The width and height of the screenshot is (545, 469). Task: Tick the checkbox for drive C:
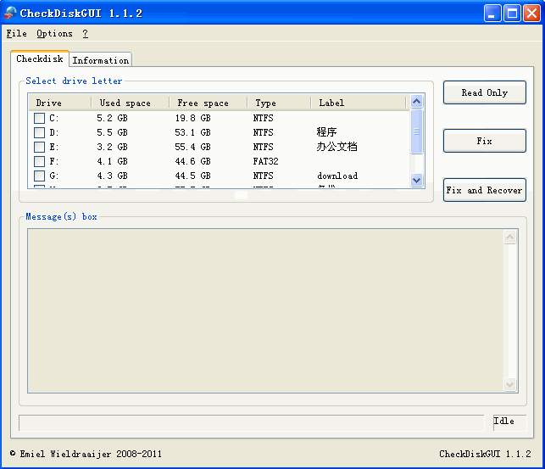click(x=39, y=118)
